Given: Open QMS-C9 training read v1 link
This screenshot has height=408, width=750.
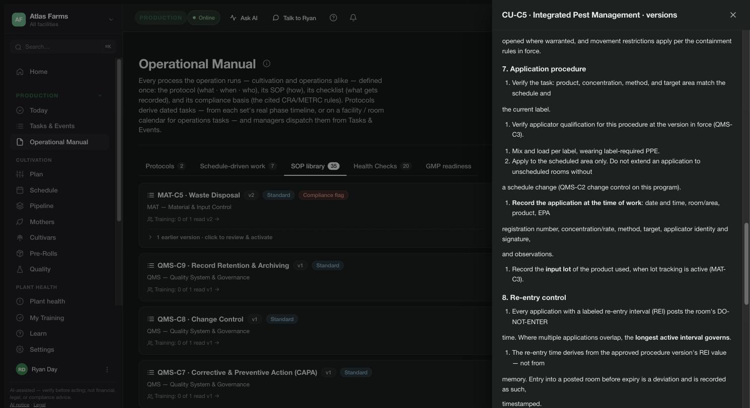Looking at the screenshot, I should (183, 290).
